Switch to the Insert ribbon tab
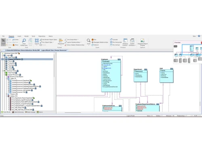202x152 pixels. [x=19, y=36]
